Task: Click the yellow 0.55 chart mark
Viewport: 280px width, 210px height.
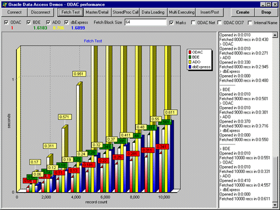Action: 156,119
